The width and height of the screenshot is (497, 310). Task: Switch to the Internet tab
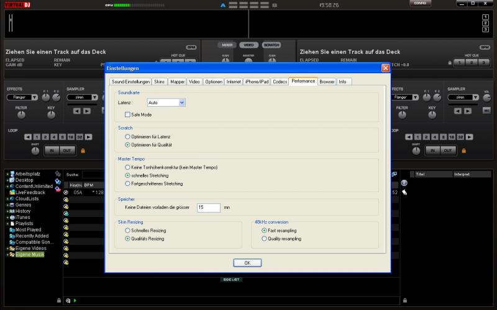[234, 82]
